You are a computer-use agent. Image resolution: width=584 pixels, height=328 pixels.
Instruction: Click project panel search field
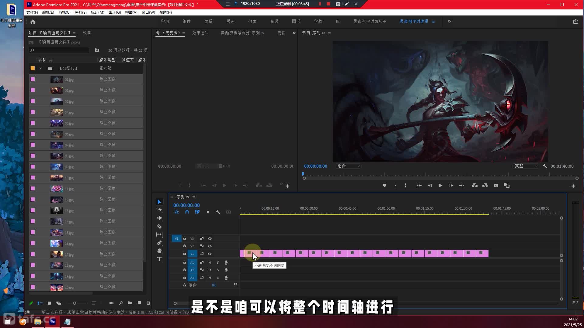tap(59, 50)
